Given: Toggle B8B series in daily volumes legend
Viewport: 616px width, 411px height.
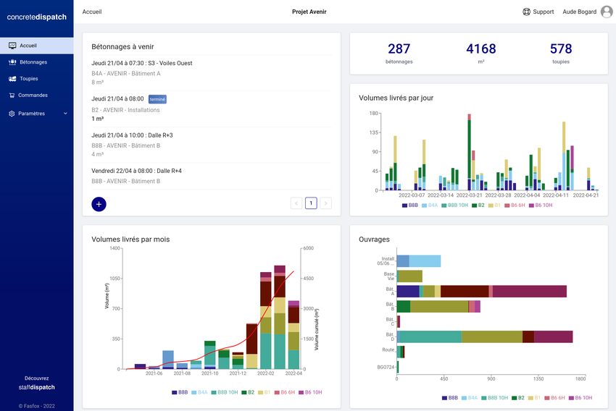Looking at the screenshot, I should click(x=409, y=205).
